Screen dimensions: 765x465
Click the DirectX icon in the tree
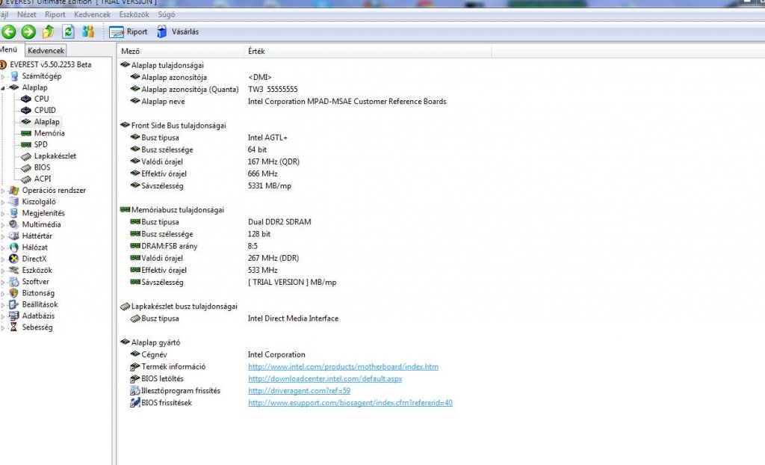[x=14, y=259]
